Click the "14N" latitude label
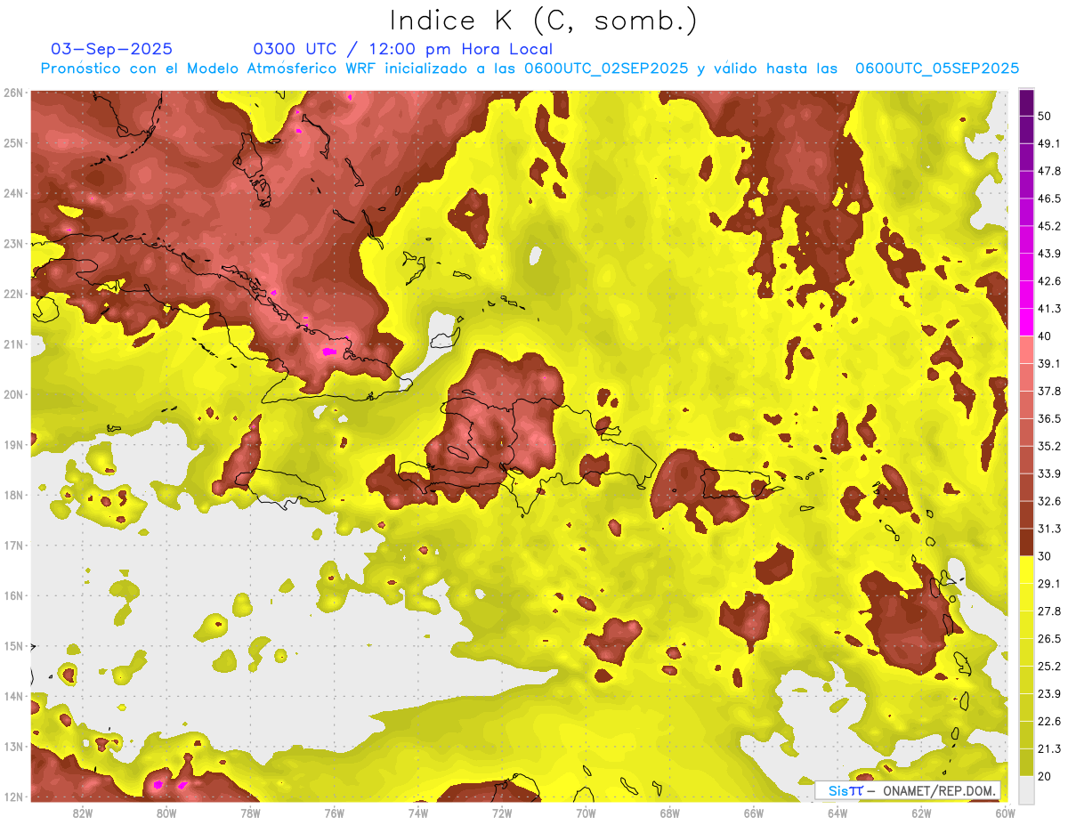 tap(13, 696)
